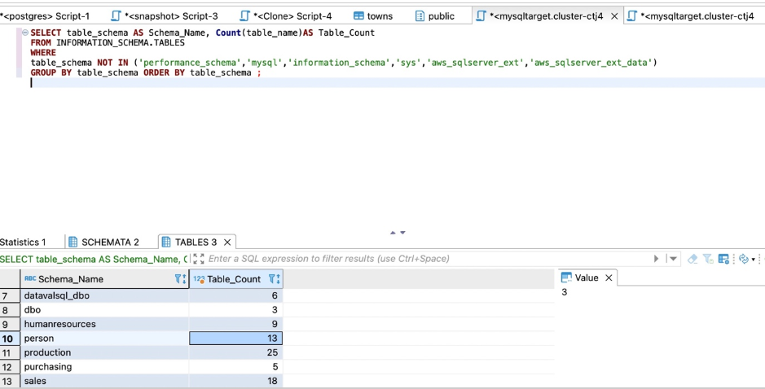Close the active mysqltarget.cluster-ctj4 script tab
765x389 pixels.
tap(614, 16)
